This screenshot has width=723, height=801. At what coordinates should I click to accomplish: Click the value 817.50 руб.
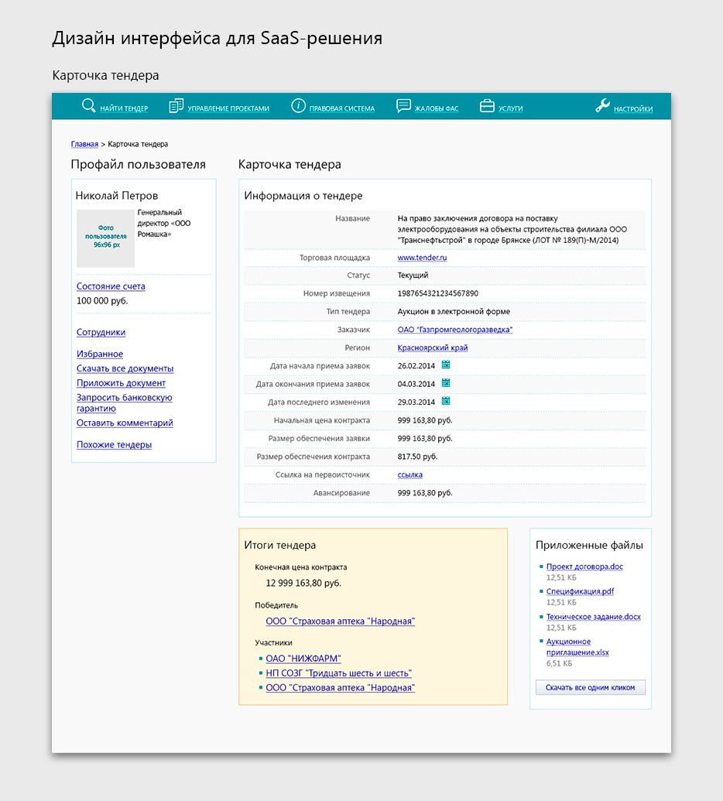click(x=417, y=456)
